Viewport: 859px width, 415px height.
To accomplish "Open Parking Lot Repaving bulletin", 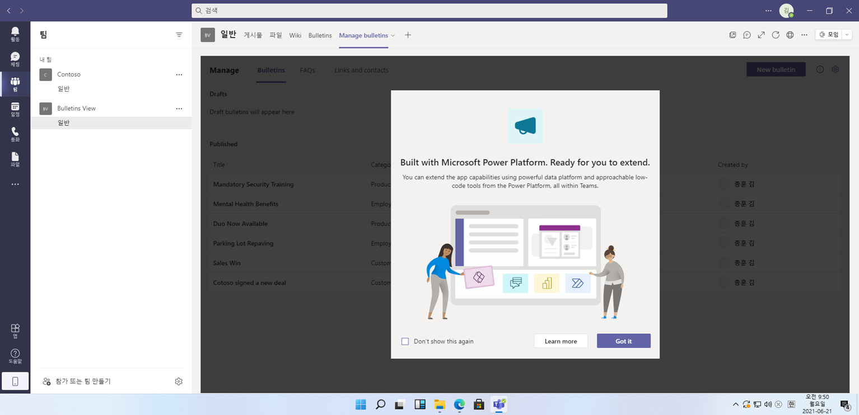I will pos(243,243).
